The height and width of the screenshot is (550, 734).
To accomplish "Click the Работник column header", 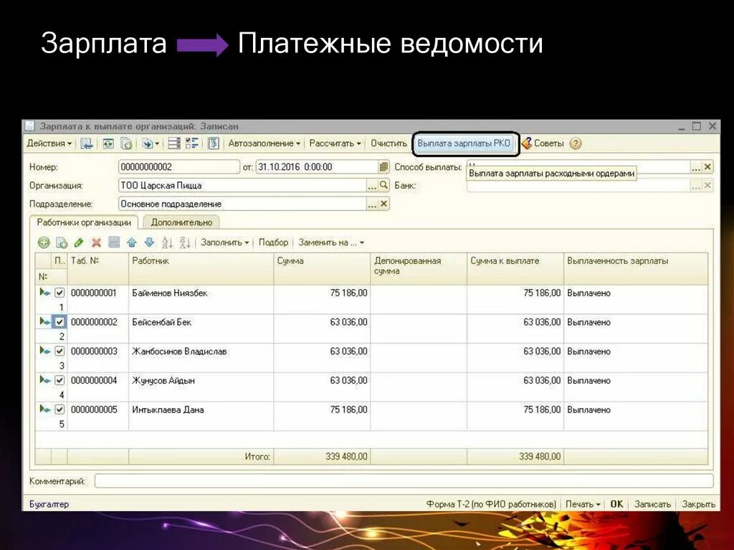I will coord(201,268).
